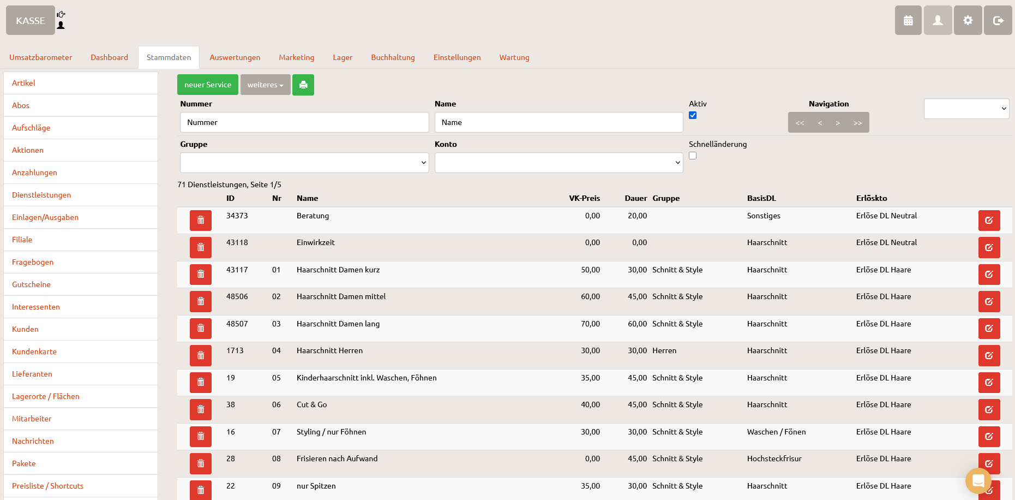Open the weiteres dropdown button

click(265, 85)
